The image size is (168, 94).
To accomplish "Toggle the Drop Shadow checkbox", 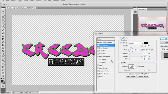I will 98,45.
